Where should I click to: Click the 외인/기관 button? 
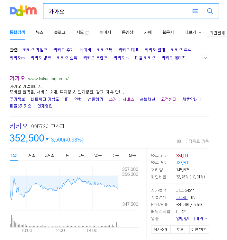tap(199, 230)
